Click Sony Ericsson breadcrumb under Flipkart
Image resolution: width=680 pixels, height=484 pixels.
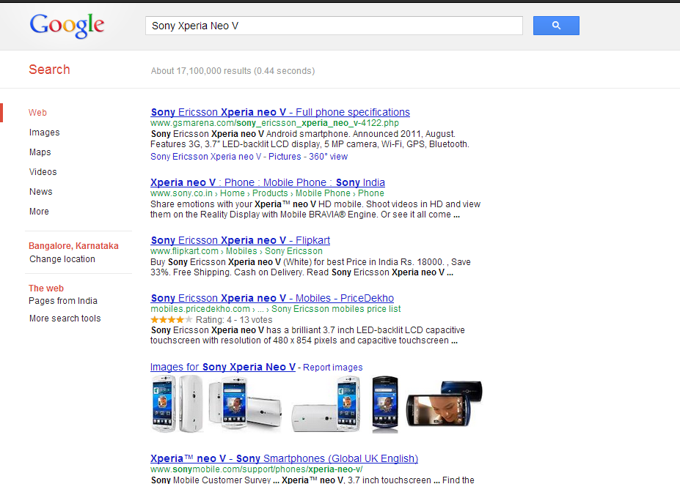tap(293, 251)
